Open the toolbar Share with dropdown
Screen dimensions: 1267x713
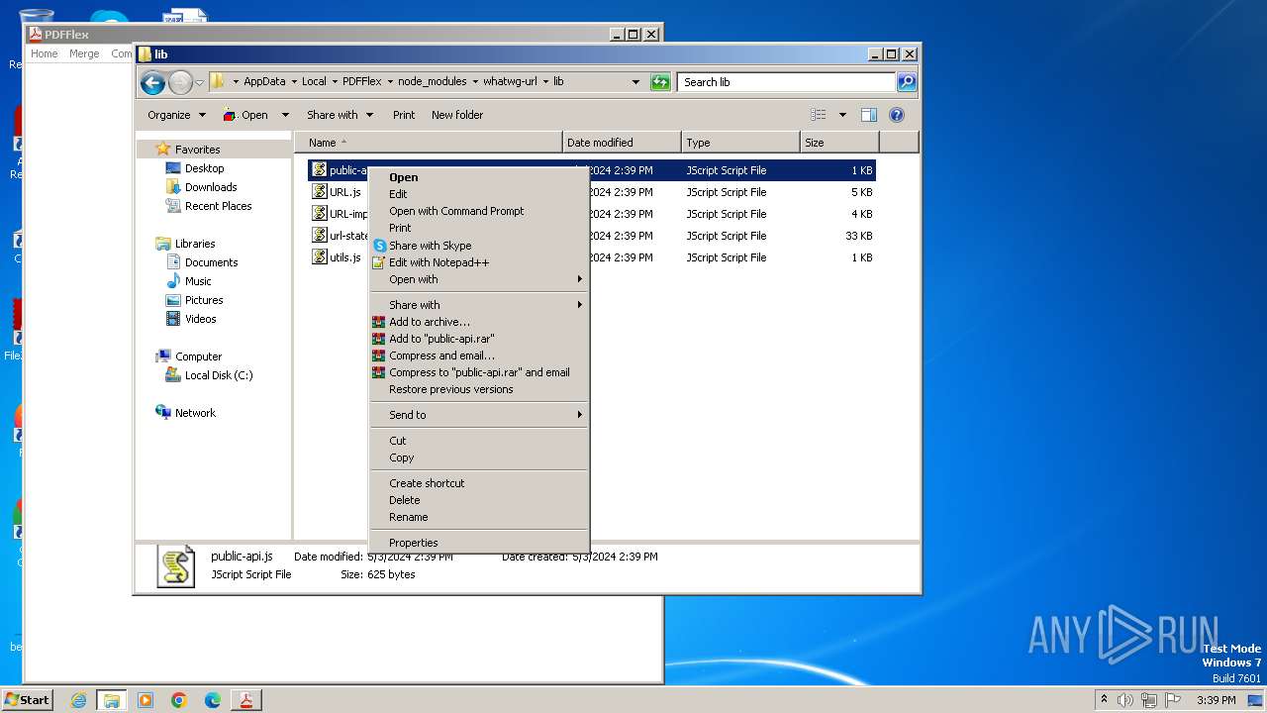click(x=340, y=115)
